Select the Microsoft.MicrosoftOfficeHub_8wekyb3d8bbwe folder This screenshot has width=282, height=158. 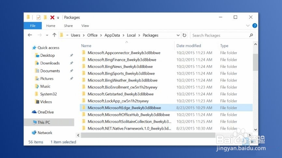coord(166,115)
